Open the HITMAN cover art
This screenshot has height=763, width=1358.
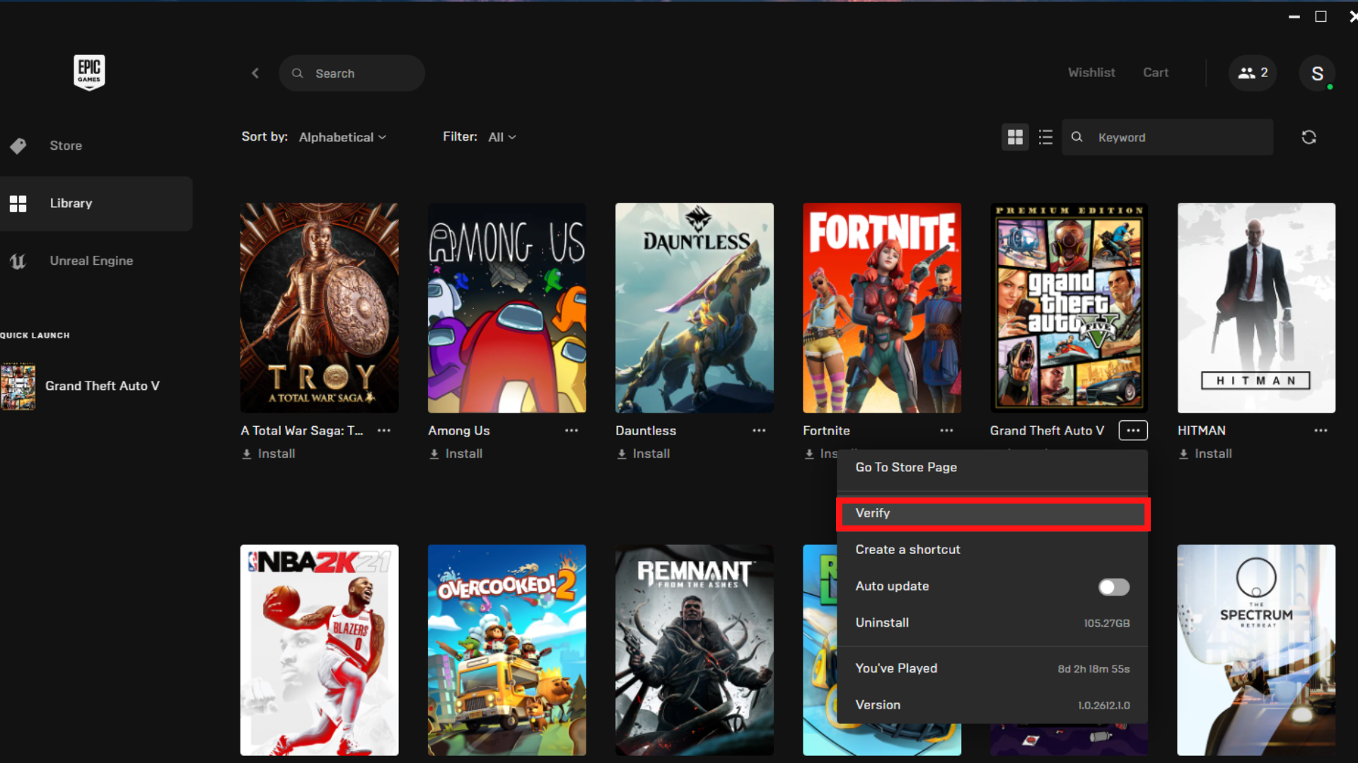[1256, 308]
